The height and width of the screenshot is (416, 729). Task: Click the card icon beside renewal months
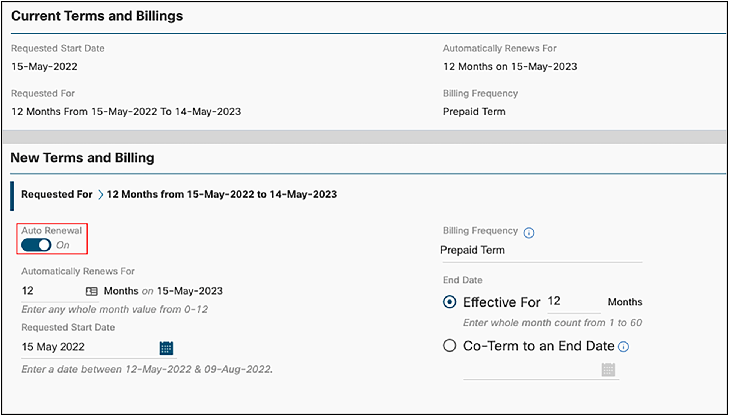pos(92,291)
